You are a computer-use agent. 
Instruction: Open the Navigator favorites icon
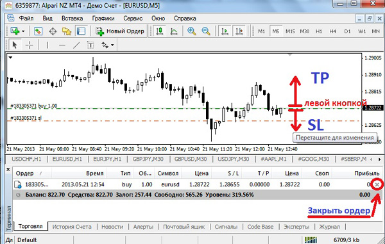67,31
